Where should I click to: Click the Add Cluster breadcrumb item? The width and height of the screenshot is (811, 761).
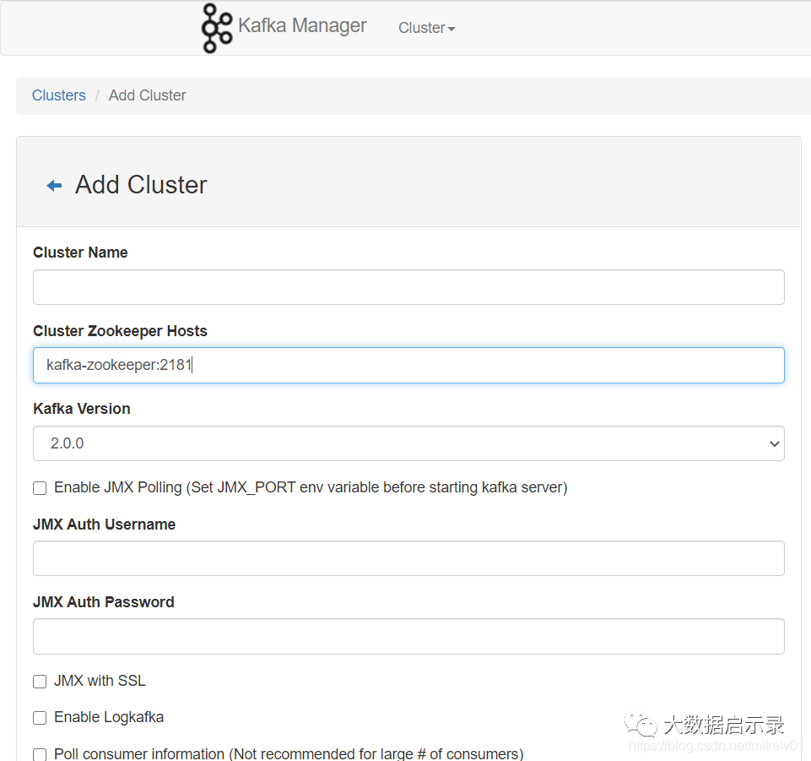tap(148, 95)
